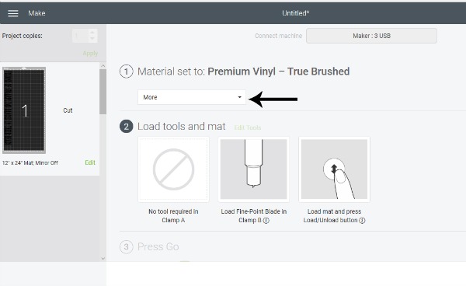Click the step 3 Press Go circle
466x286 pixels.
(x=127, y=247)
